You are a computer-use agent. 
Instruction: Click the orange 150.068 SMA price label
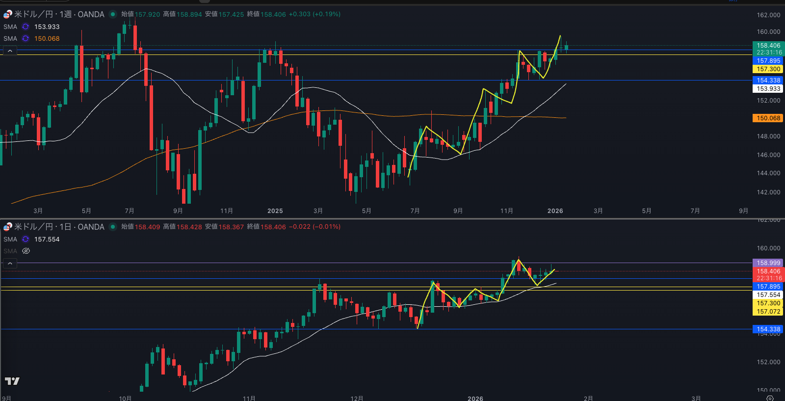pyautogui.click(x=768, y=118)
